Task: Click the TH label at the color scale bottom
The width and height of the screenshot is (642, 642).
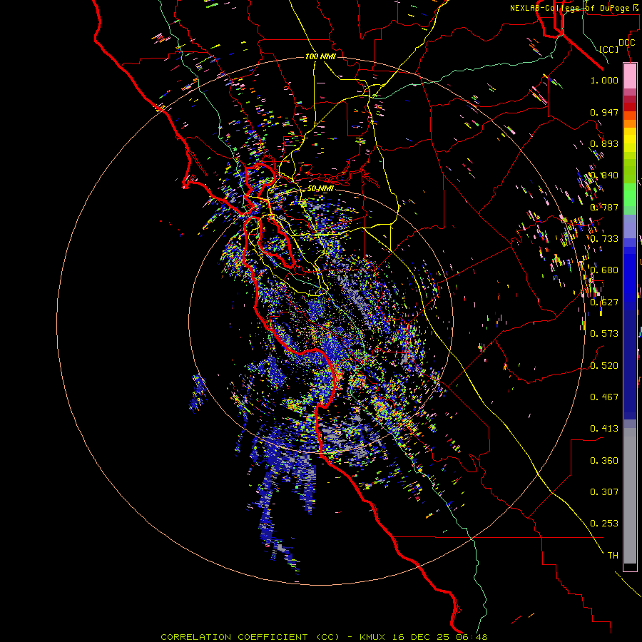Action: point(613,556)
